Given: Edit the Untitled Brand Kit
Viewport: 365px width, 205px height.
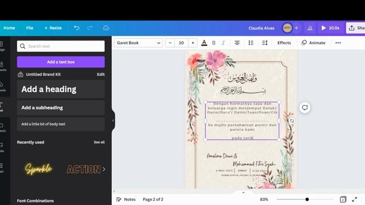Looking at the screenshot, I should click(x=101, y=75).
